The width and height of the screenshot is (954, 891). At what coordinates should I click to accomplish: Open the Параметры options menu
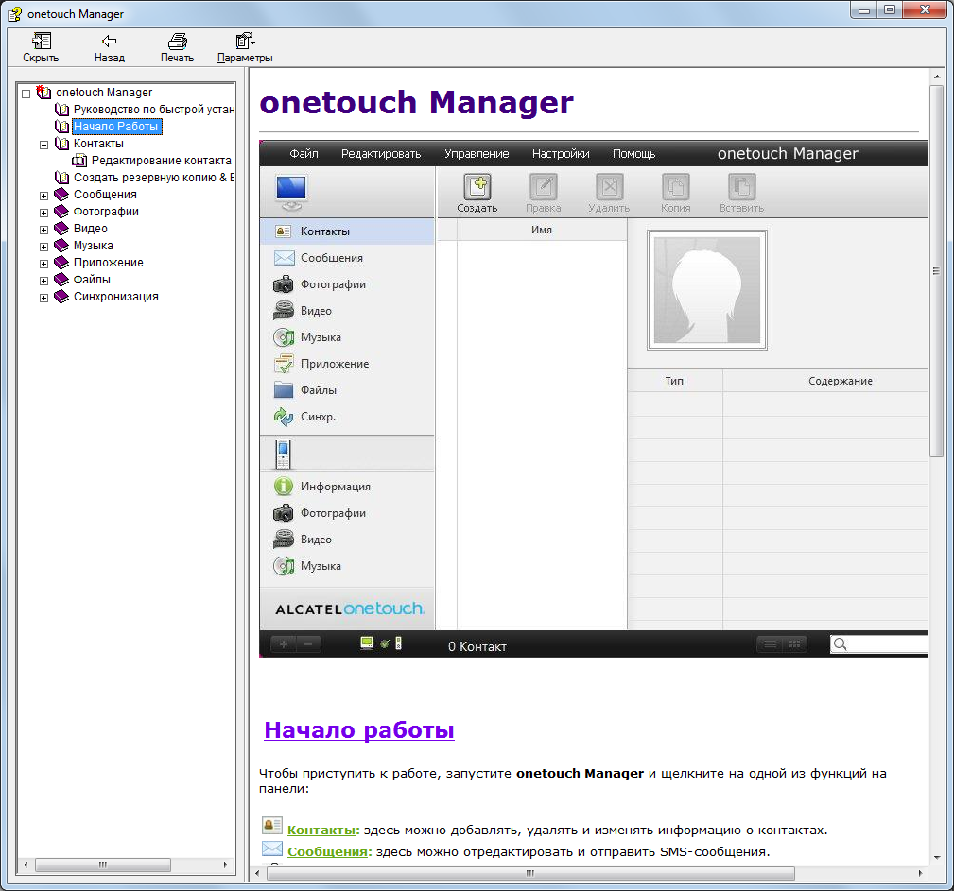(x=245, y=47)
